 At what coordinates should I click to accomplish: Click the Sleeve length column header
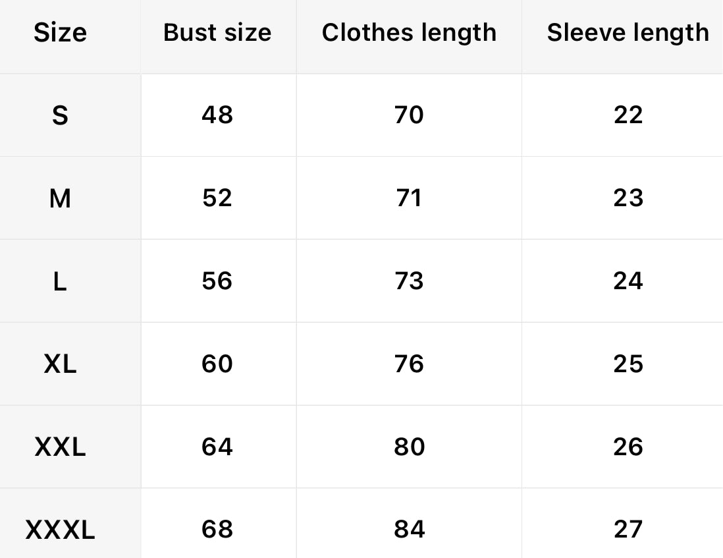(628, 32)
